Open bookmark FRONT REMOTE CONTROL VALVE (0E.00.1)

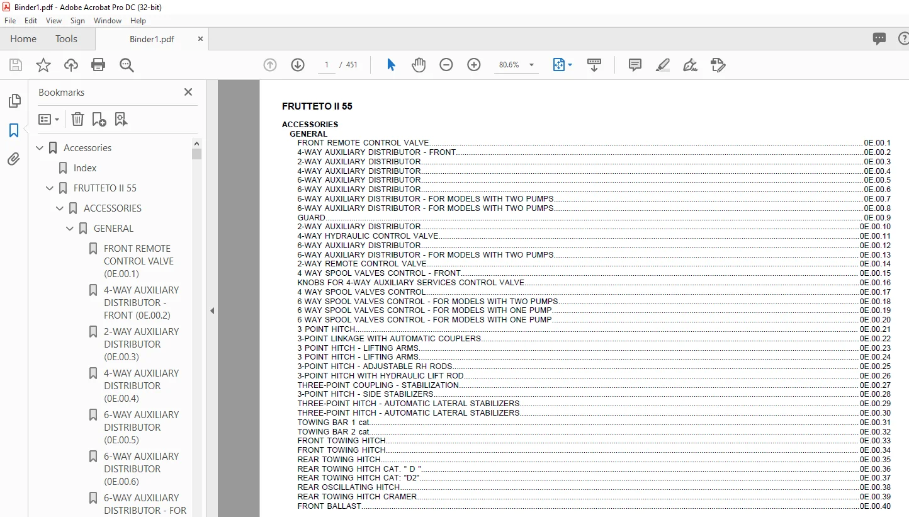coord(138,261)
